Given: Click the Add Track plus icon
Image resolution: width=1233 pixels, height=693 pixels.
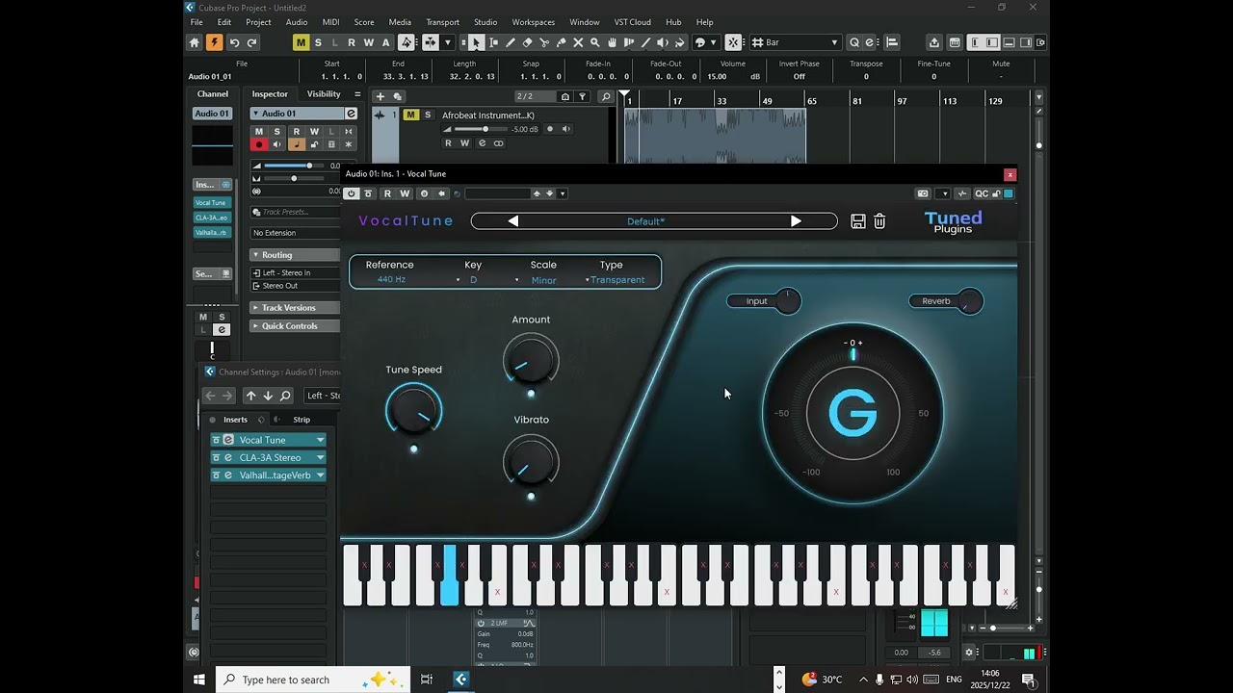Looking at the screenshot, I should 380,96.
